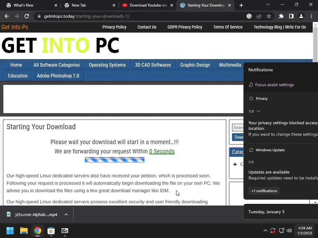Open the privacy settings blocked notification
This screenshot has width=318, height=238.
(x=283, y=128)
